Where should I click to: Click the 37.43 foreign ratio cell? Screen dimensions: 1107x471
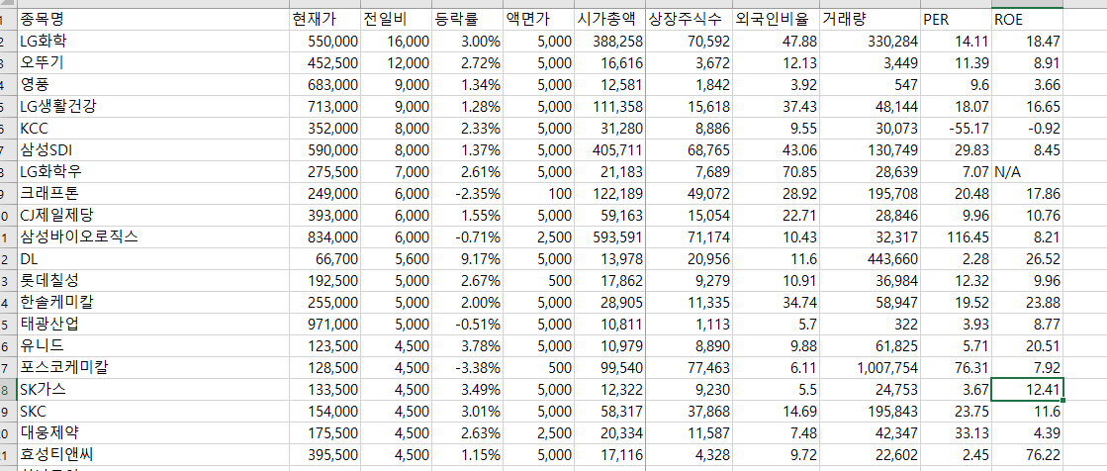pos(776,107)
